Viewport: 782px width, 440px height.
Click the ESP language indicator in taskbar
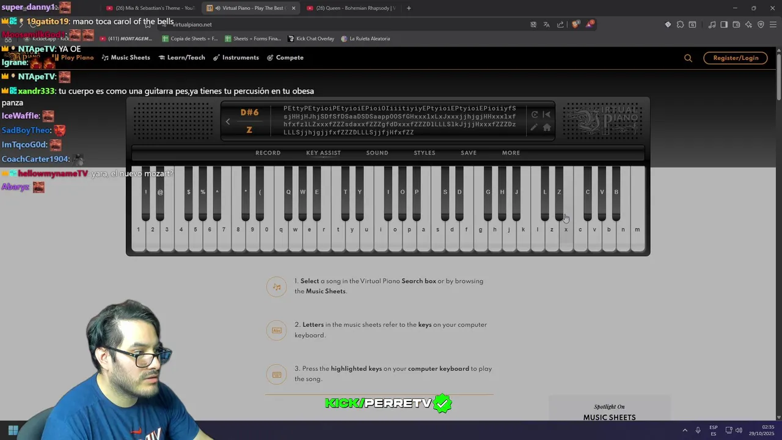coord(714,430)
